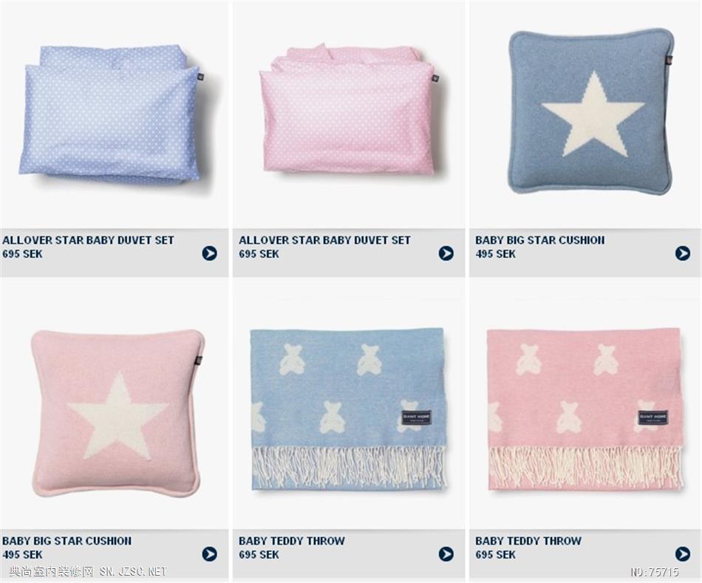The height and width of the screenshot is (583, 702).
Task: Follow top-row Baby Big Star Cushion title link
Action: pyautogui.click(x=540, y=240)
